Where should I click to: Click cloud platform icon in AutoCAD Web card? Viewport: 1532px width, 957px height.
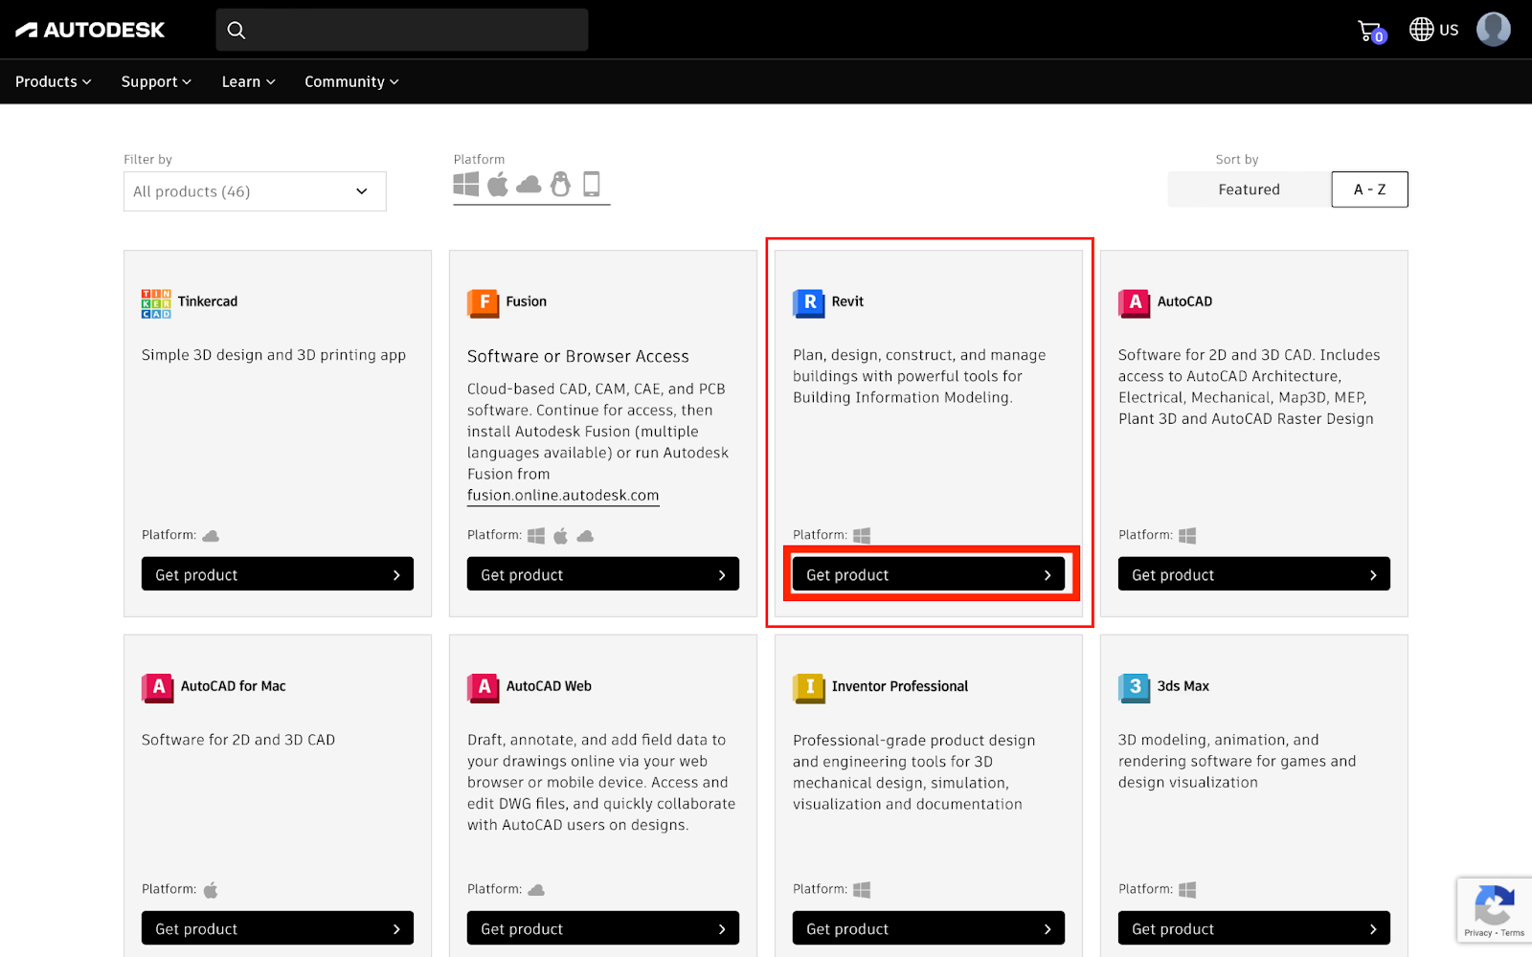coord(536,890)
